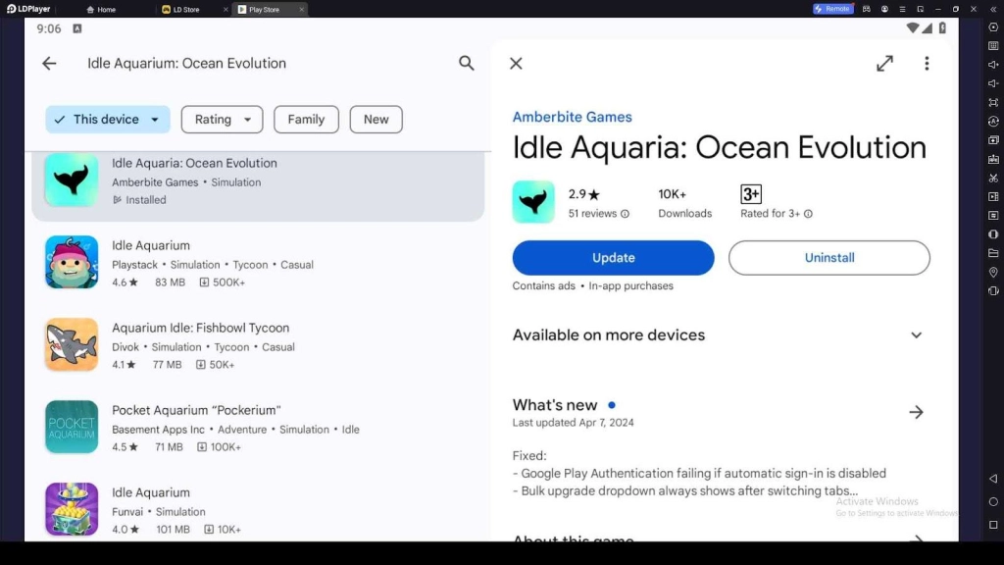Close the Play Store tab
1004x565 pixels.
pyautogui.click(x=302, y=10)
